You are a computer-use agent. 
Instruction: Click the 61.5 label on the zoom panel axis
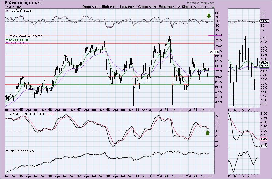coord(264,38)
